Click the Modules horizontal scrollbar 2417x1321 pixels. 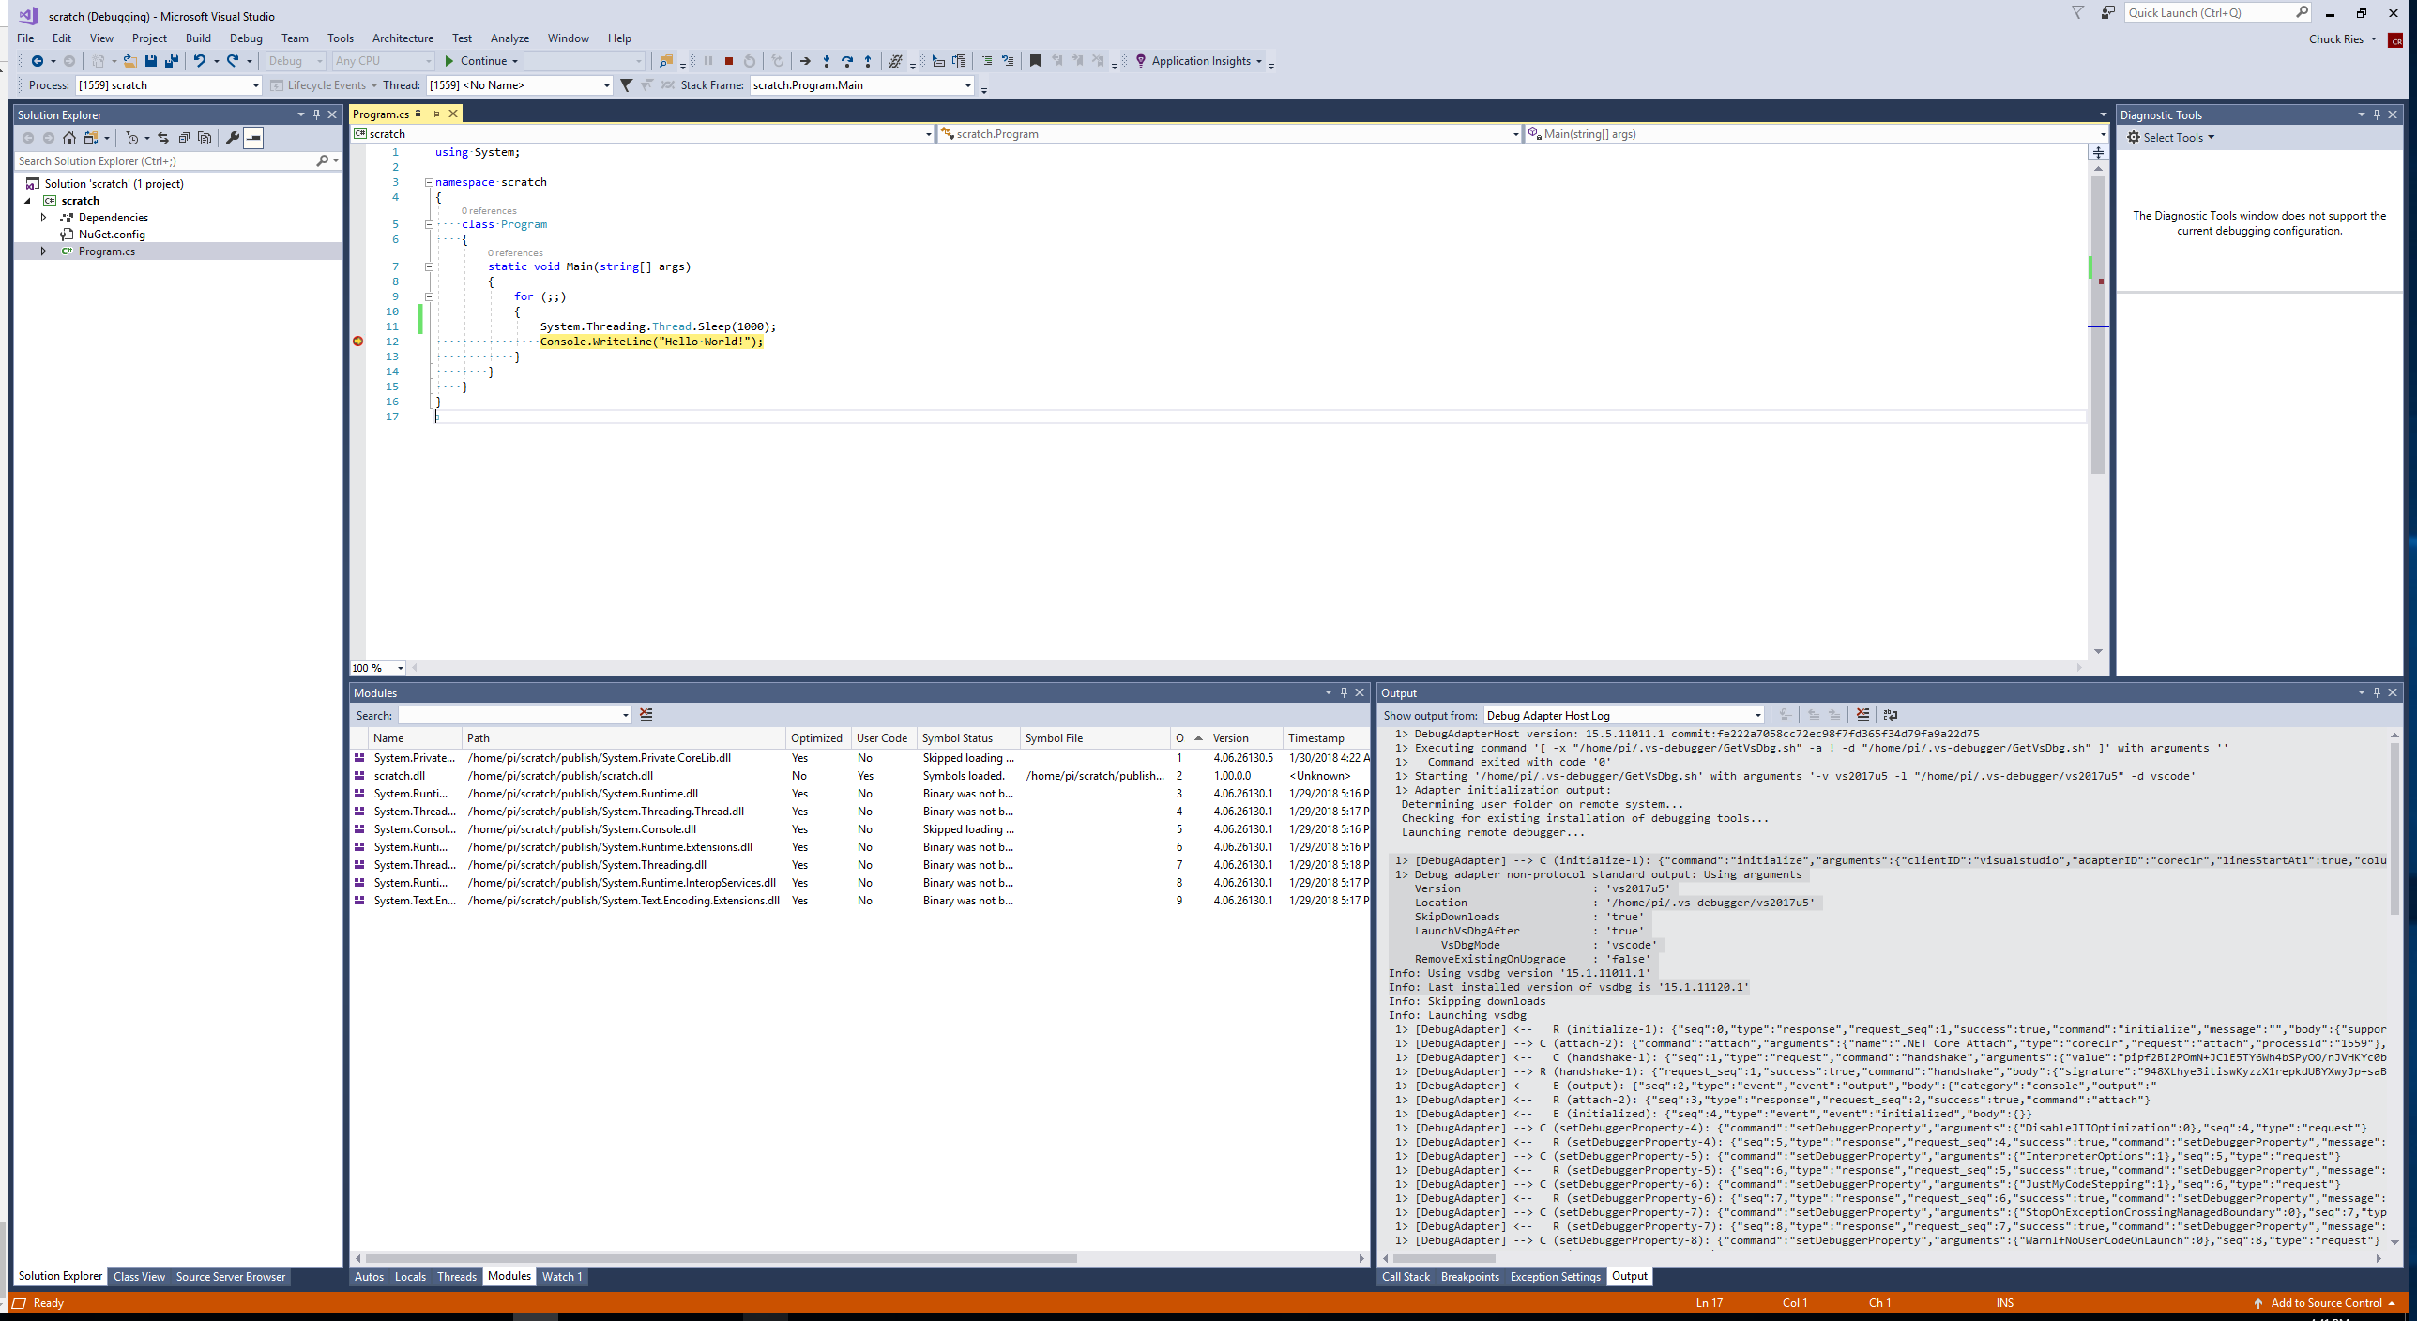pyautogui.click(x=721, y=1258)
